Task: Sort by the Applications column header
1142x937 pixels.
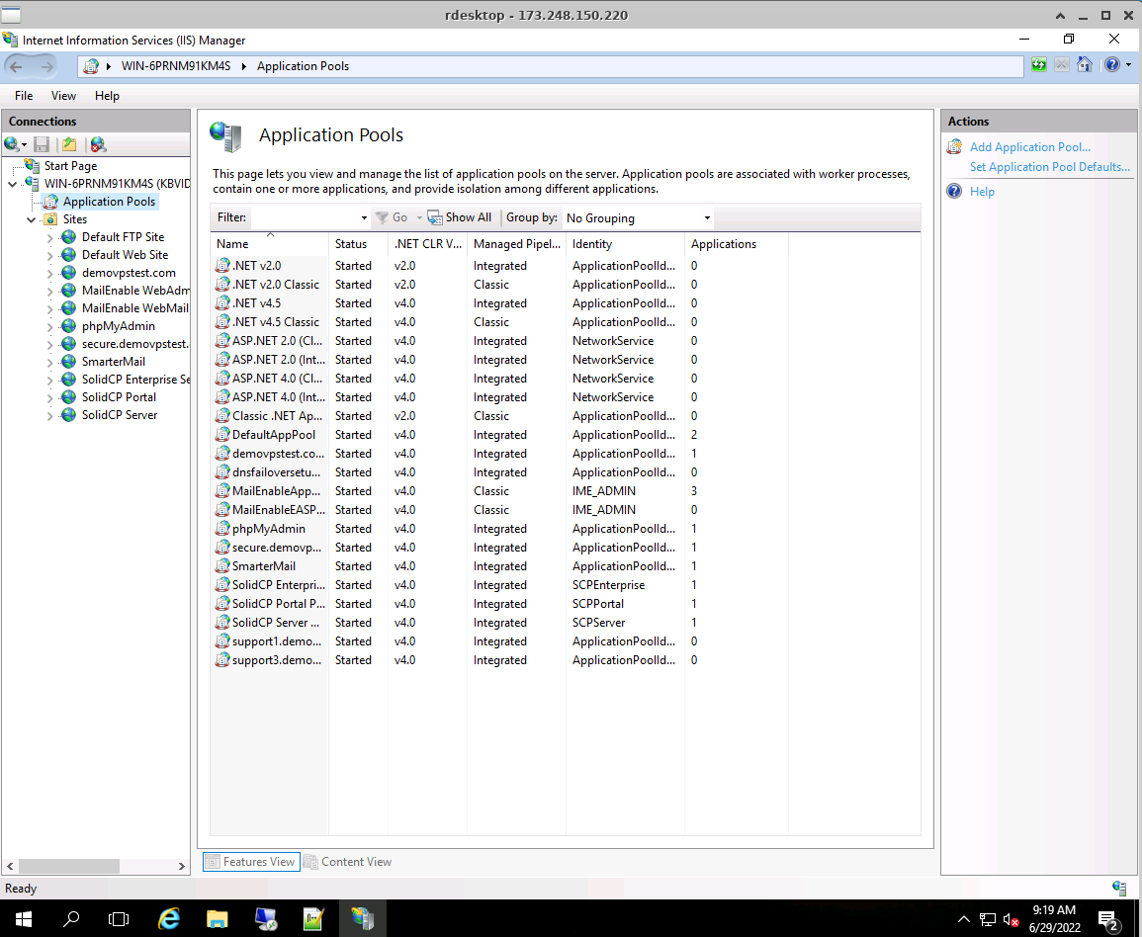Action: pos(737,244)
